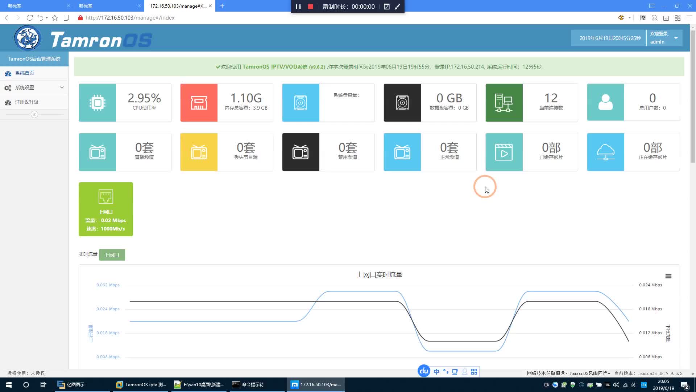Image resolution: width=696 pixels, height=392 pixels.
Task: Open the Windows notification center
Action: [685, 385]
